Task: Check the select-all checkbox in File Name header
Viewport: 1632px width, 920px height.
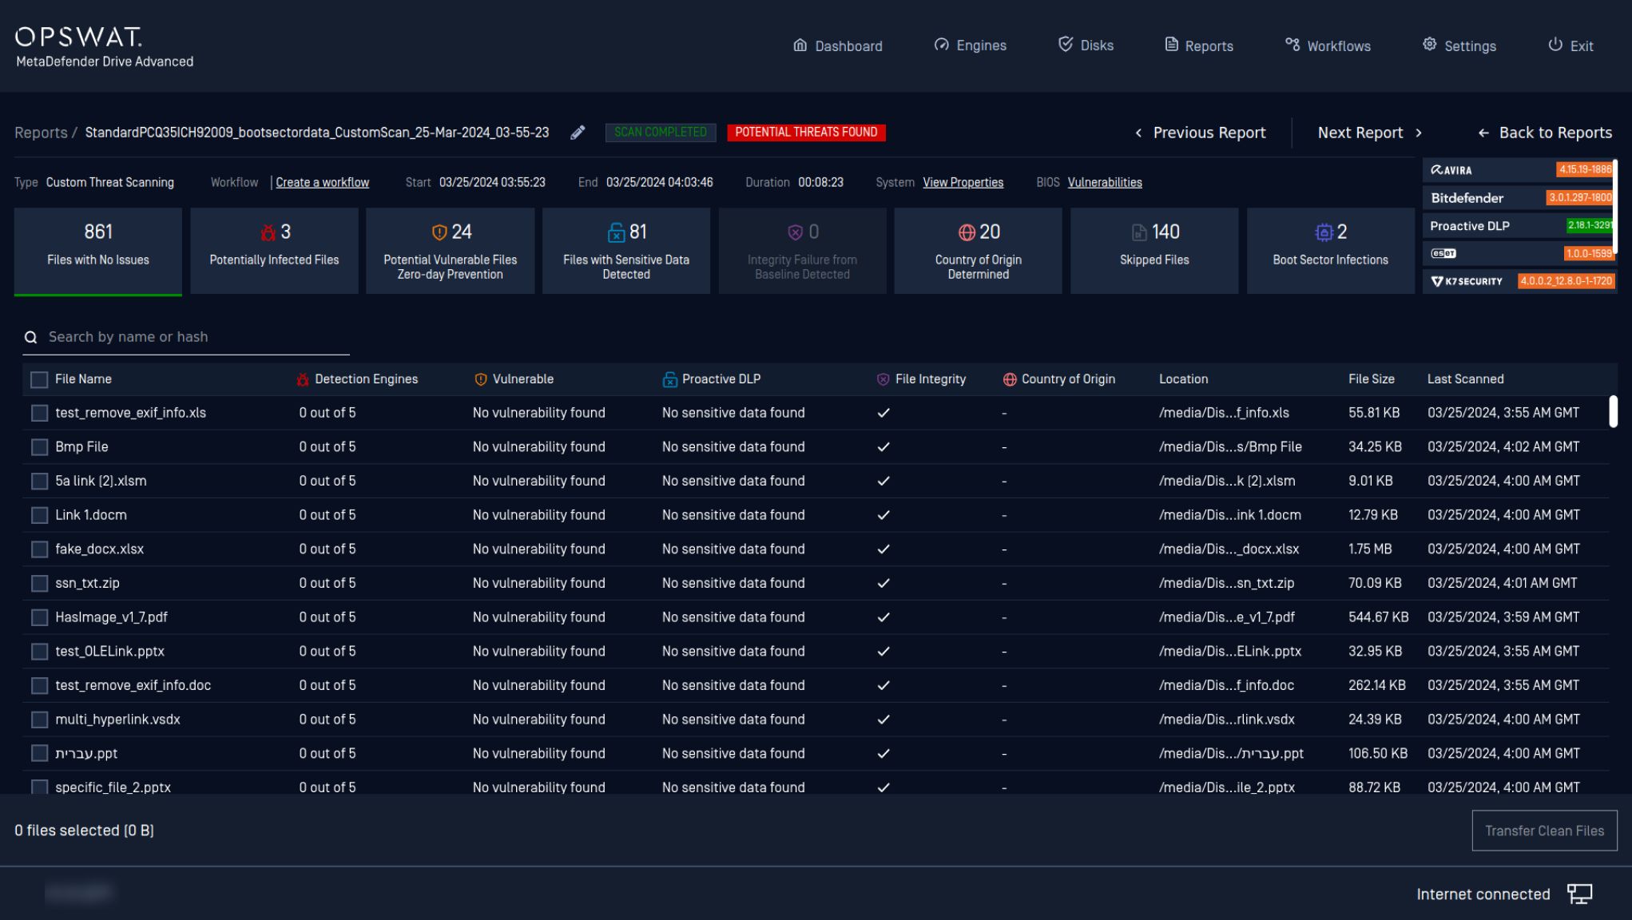Action: [39, 379]
